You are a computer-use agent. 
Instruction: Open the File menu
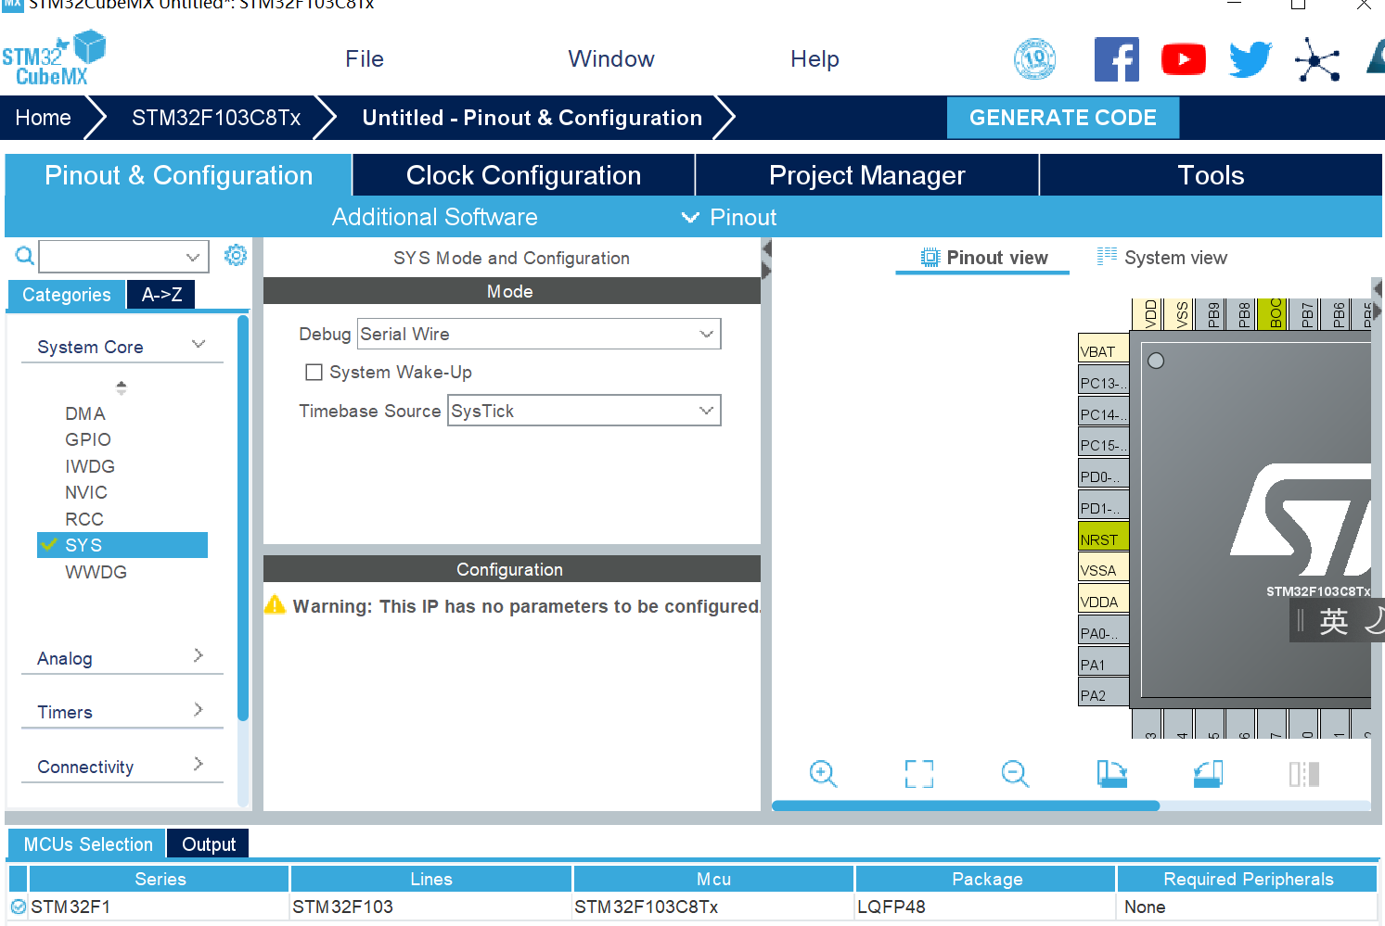365,59
